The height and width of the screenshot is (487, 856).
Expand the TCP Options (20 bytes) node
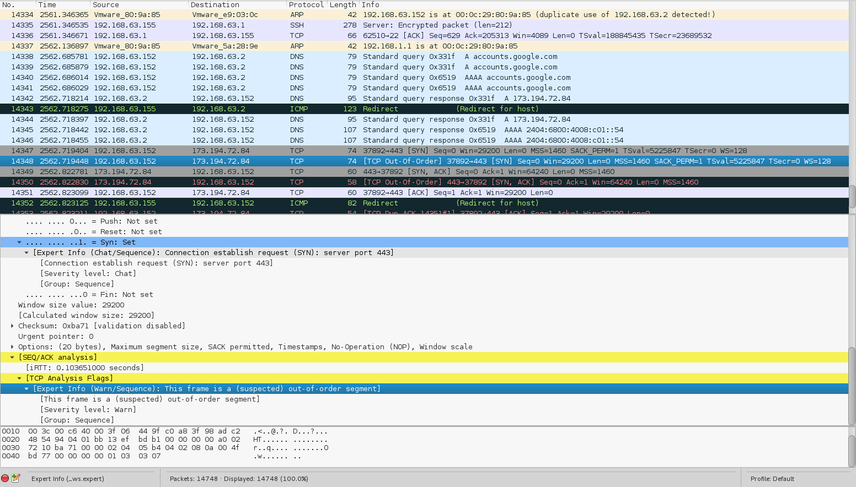tap(12, 347)
